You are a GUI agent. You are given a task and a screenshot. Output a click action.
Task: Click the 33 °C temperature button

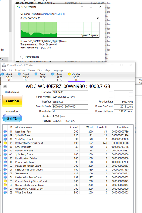(x=12, y=118)
